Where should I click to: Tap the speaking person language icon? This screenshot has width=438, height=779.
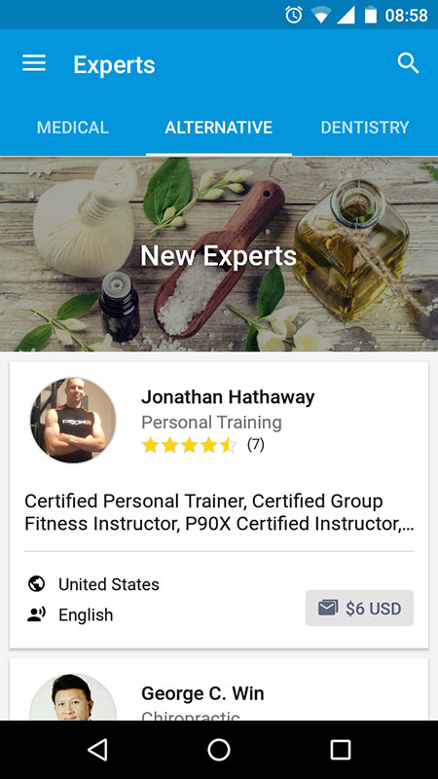(x=36, y=614)
